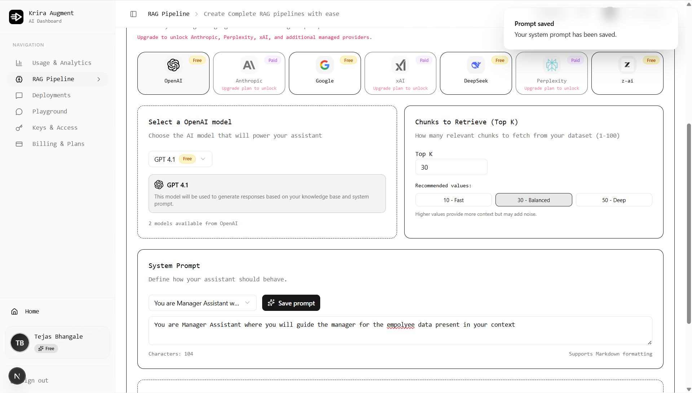692x393 pixels.
Task: Select the z-ai provider card
Action: 627,73
